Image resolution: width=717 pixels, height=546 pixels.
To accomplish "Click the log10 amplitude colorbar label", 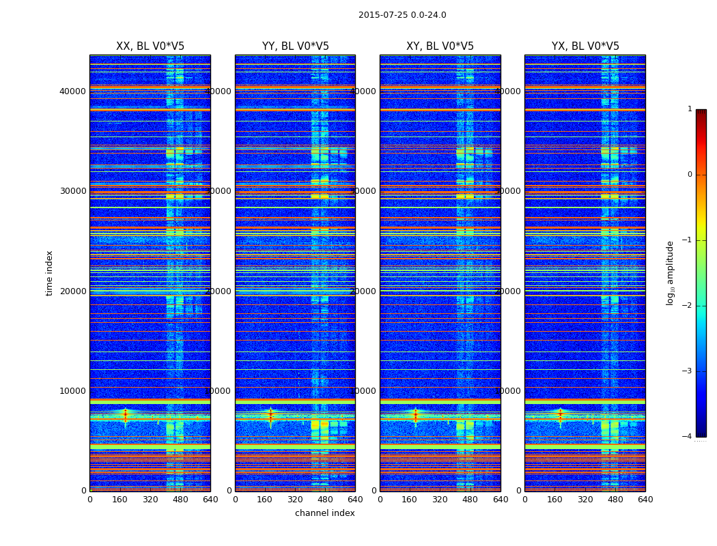I will [670, 273].
